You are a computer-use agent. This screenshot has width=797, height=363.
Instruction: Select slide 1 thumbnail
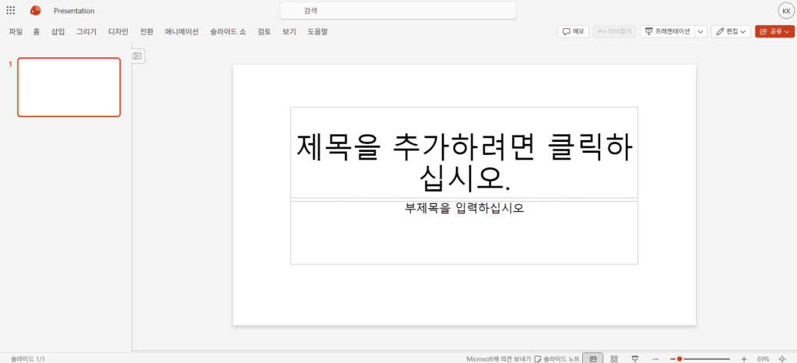69,87
